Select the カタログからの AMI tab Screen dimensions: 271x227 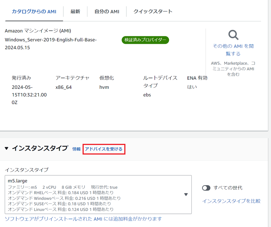(x=34, y=12)
